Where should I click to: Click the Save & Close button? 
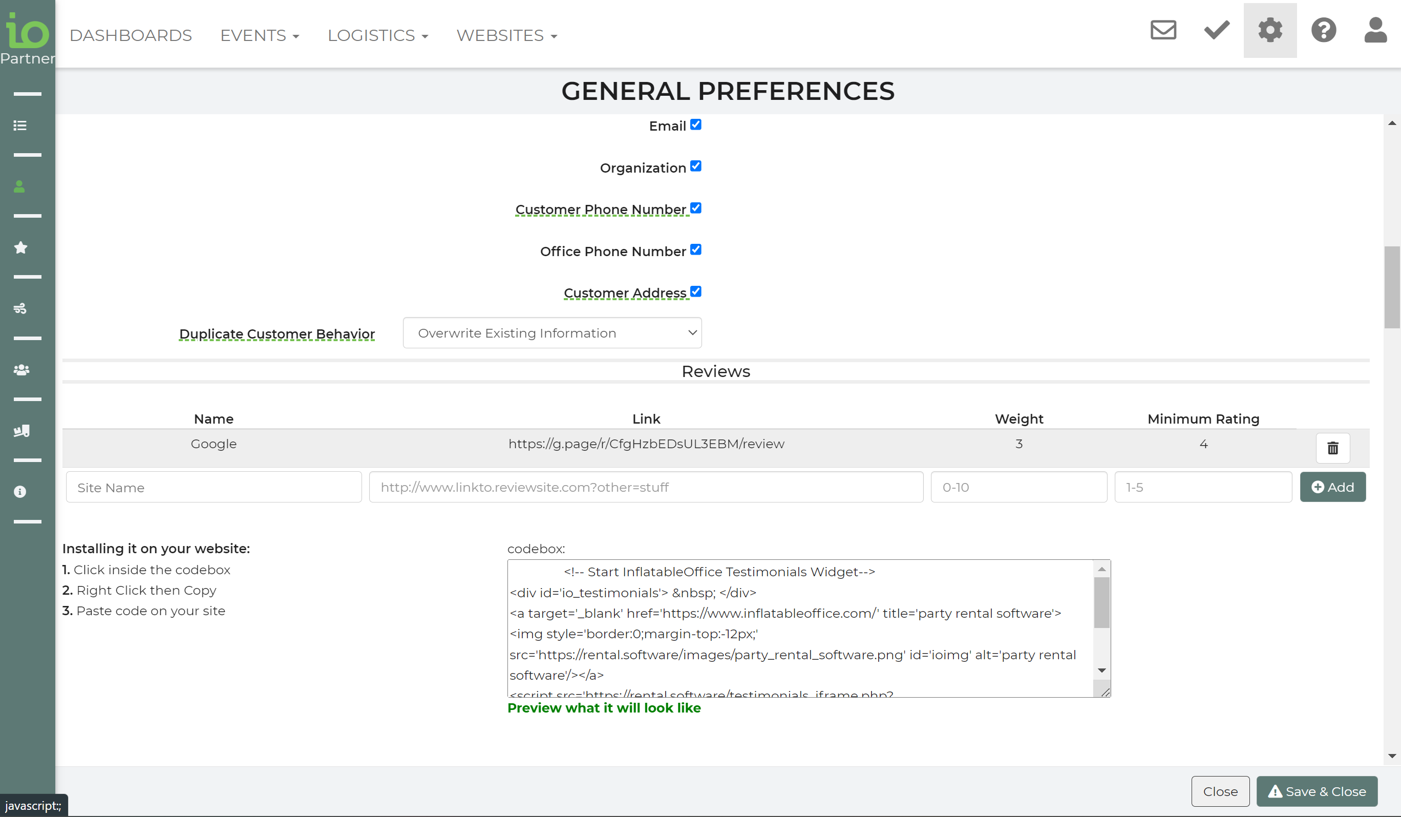(x=1317, y=791)
